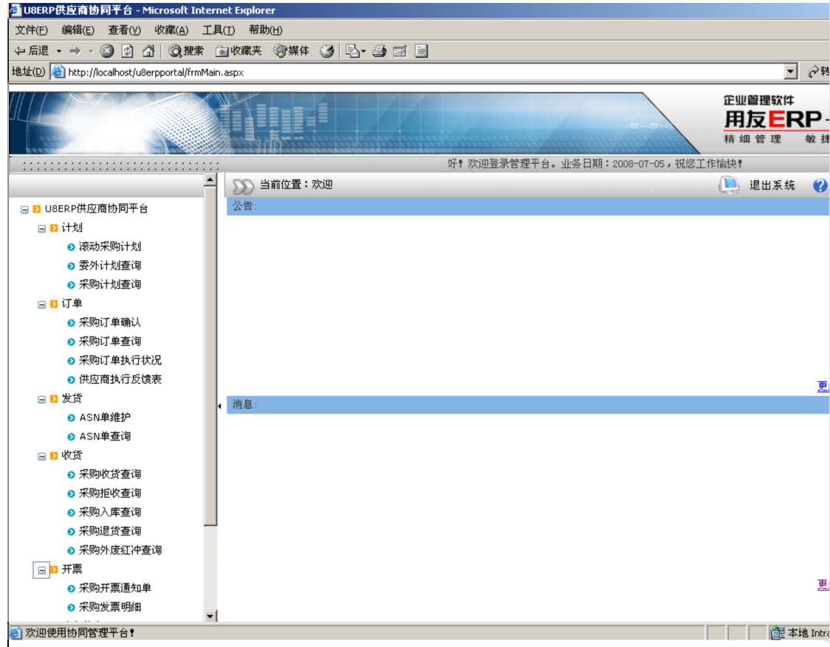
Task: Click orange folder icon next to 计划
Action: click(x=53, y=228)
